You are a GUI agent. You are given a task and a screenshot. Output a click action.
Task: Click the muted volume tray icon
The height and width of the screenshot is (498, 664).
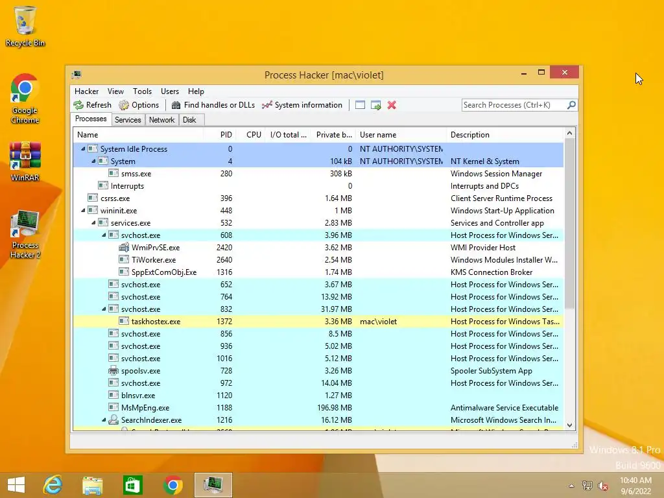coord(602,486)
